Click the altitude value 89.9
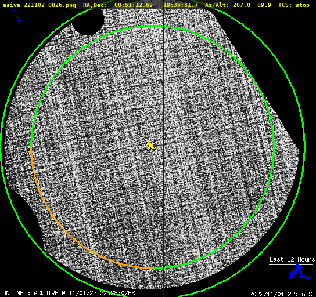 [x=264, y=5]
